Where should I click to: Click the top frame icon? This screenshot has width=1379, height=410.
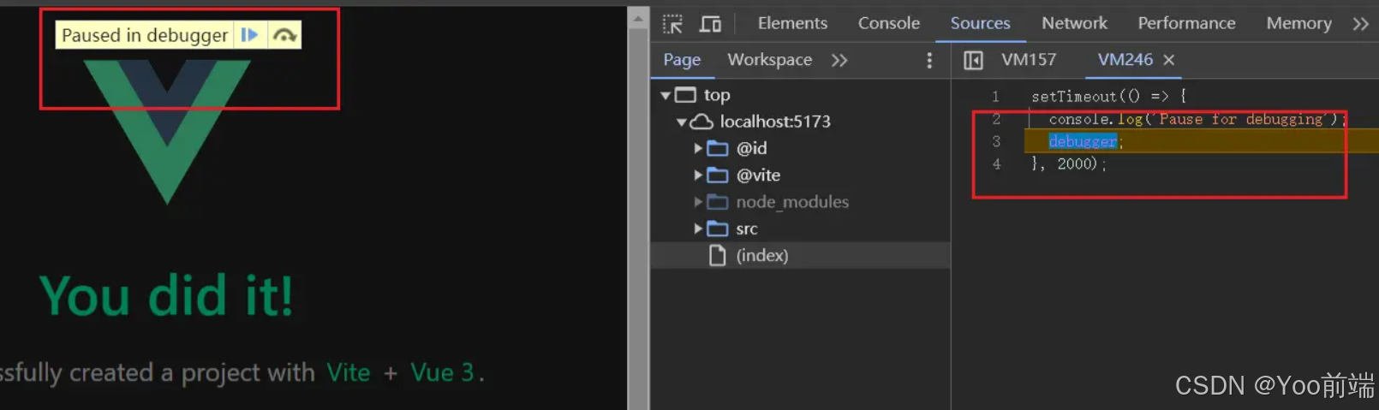(685, 95)
